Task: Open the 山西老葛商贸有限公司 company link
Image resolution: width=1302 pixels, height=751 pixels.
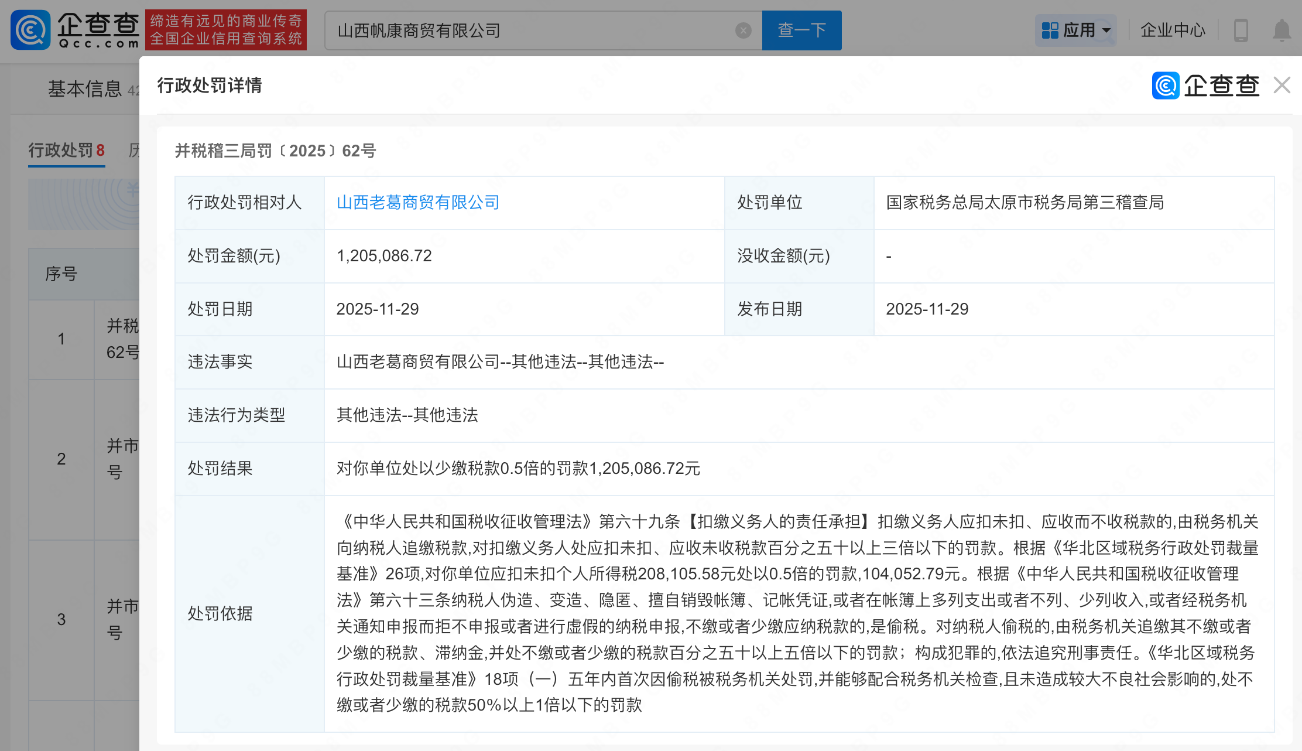Action: click(418, 203)
